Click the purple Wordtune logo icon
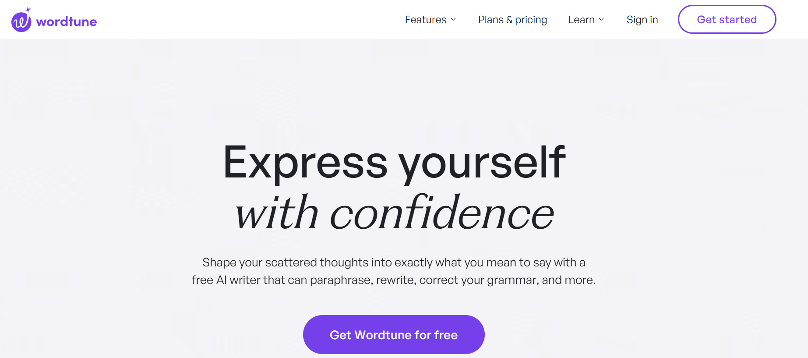808x358 pixels. click(x=21, y=22)
